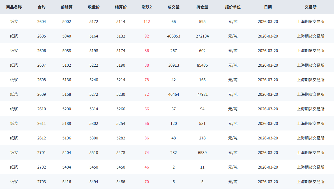Select the volume value 406853

click(x=174, y=36)
